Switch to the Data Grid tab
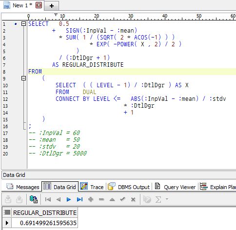The width and height of the screenshot is (236, 230). click(x=60, y=187)
